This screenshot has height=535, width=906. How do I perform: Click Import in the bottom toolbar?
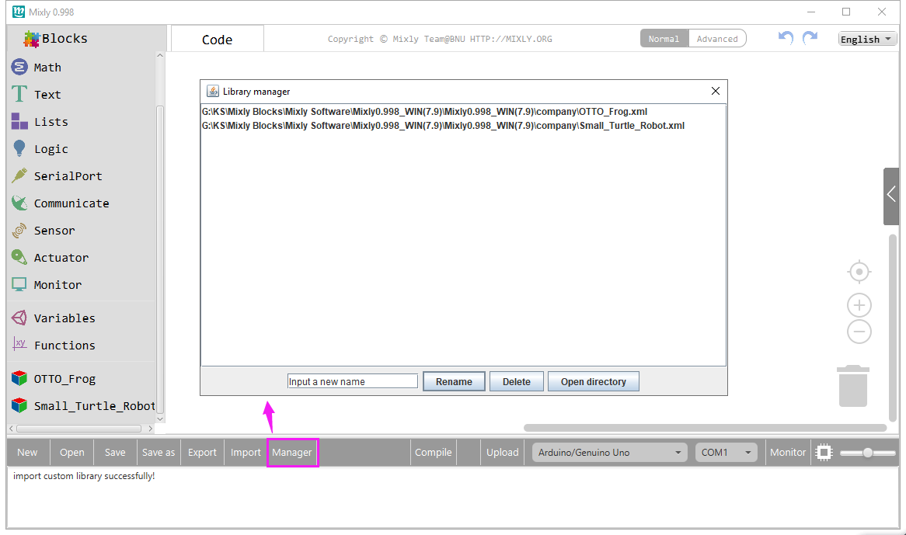click(246, 453)
